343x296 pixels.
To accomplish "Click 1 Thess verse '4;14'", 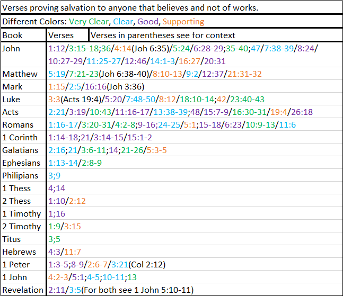I will coord(57,188).
